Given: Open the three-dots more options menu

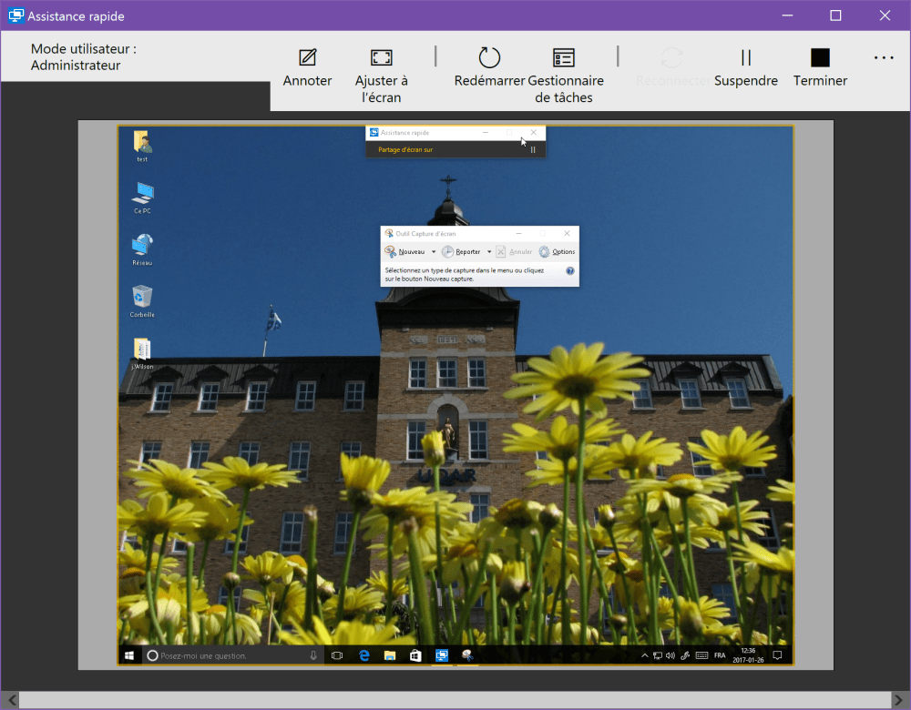Looking at the screenshot, I should 883,58.
